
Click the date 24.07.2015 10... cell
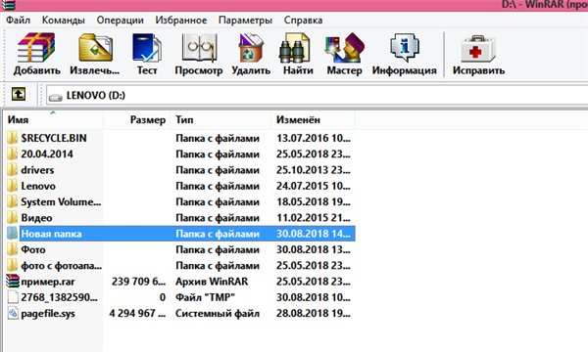(314, 186)
